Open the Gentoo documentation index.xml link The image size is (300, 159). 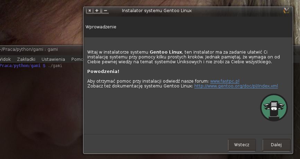tap(236, 86)
